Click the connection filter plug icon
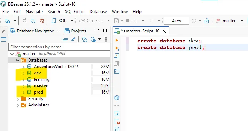 point(93,39)
